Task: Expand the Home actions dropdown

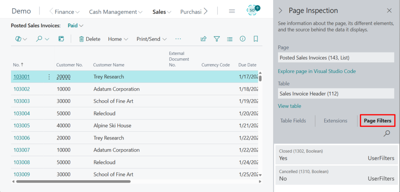Action: (x=118, y=39)
